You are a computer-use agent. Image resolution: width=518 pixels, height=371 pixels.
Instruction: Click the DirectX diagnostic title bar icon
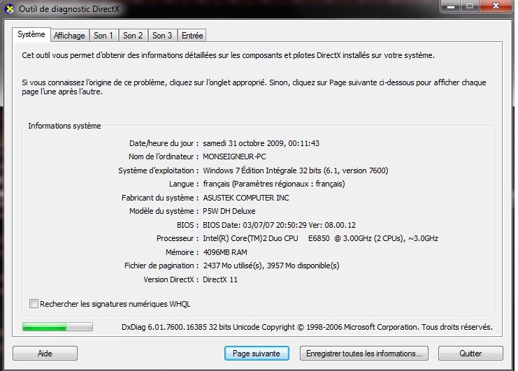[x=10, y=9]
